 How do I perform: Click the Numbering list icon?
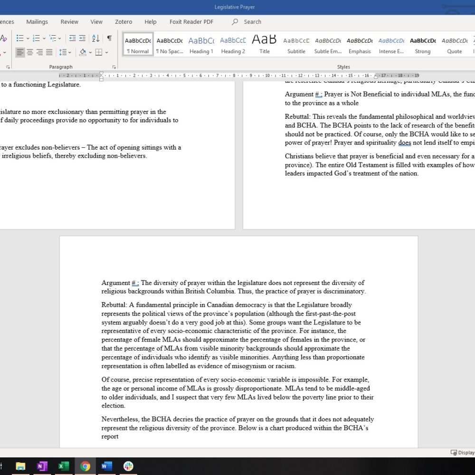[x=36, y=38]
